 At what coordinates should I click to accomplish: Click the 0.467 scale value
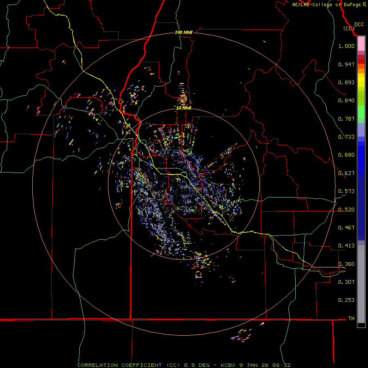(346, 228)
